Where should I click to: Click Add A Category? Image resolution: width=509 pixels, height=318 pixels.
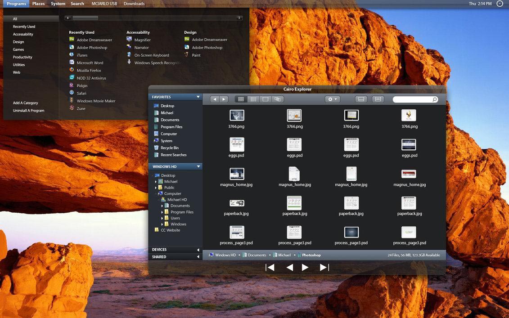[x=25, y=103]
